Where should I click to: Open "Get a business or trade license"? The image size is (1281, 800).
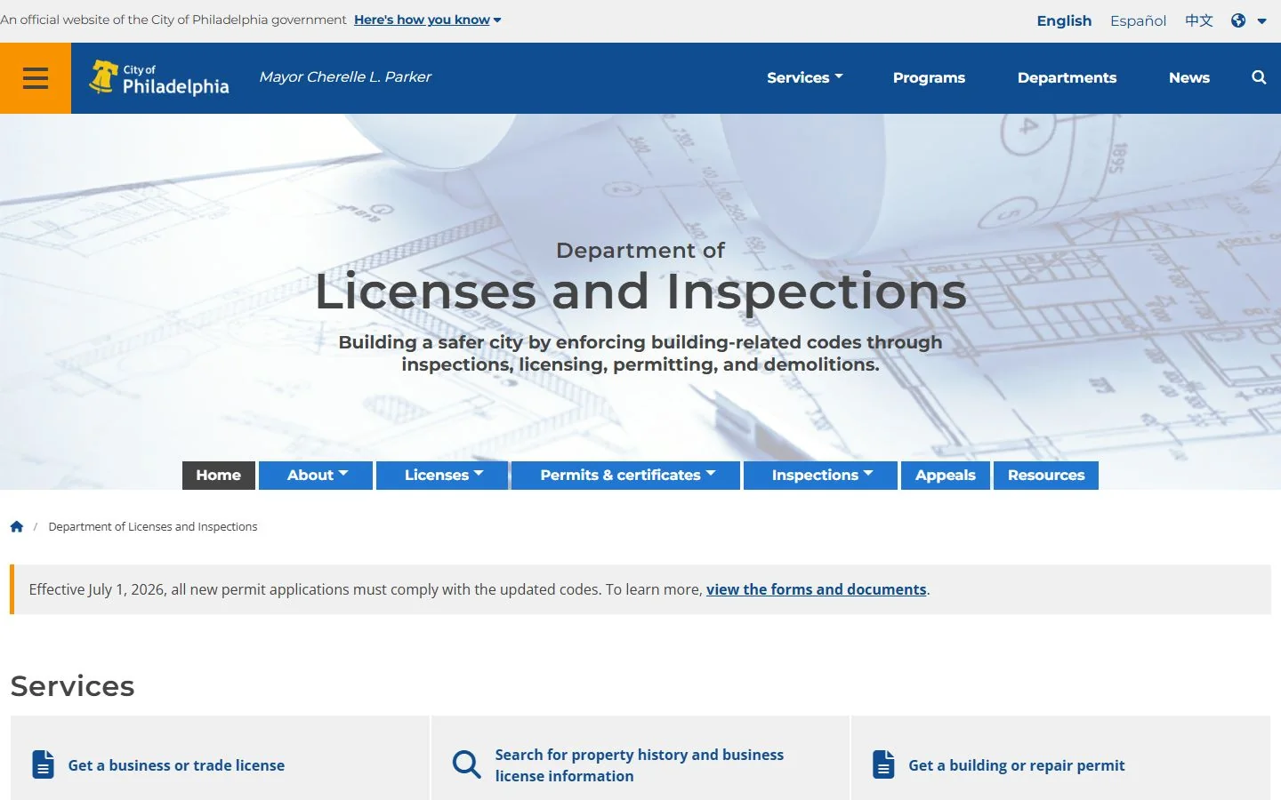[176, 765]
